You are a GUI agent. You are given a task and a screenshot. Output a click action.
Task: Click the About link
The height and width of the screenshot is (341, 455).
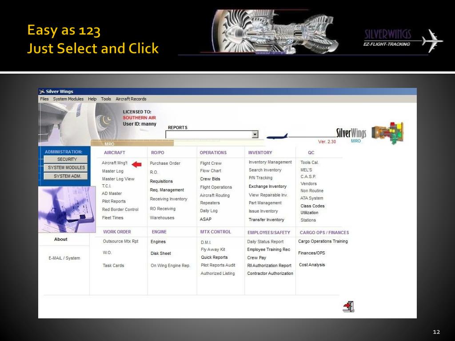pyautogui.click(x=60, y=239)
